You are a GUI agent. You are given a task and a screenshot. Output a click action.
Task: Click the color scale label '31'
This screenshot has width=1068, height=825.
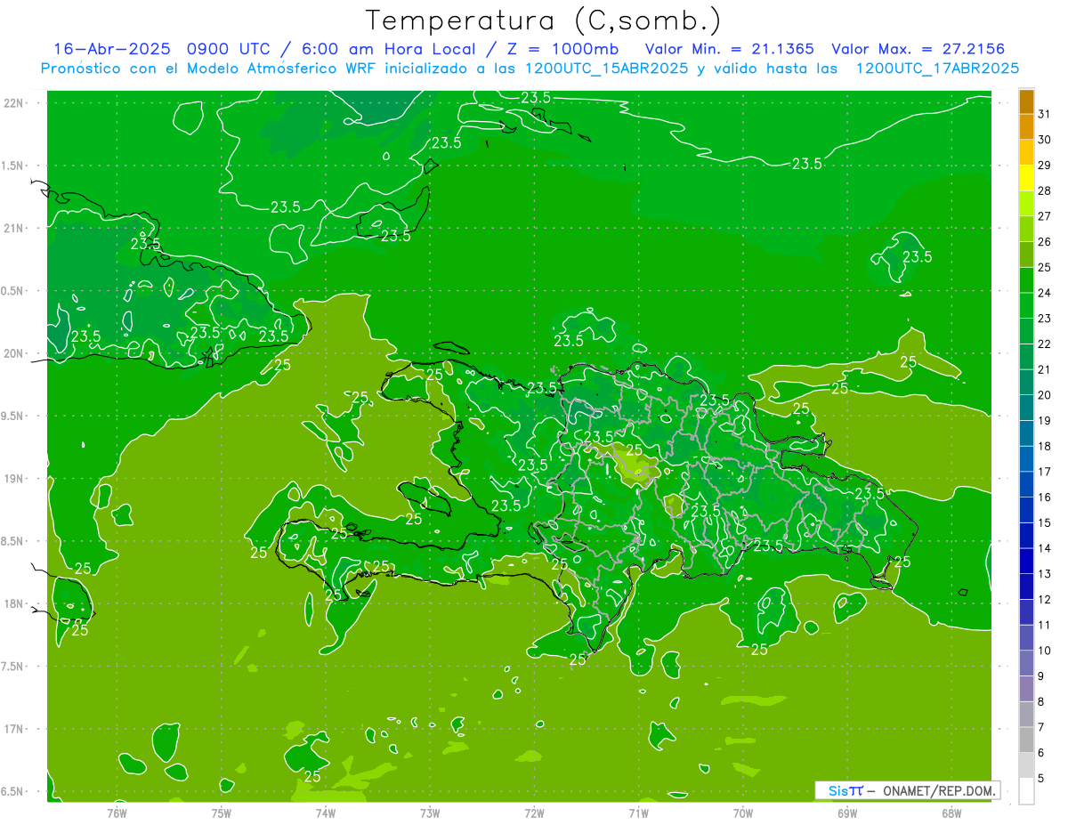[1045, 114]
